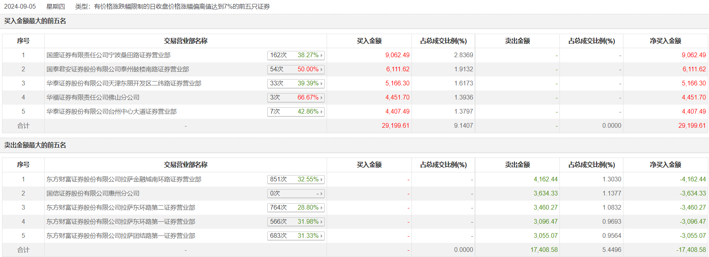Click arrow on 851次 32.55% badge
Image resolution: width=709 pixels, height=257 pixels.
coord(322,180)
